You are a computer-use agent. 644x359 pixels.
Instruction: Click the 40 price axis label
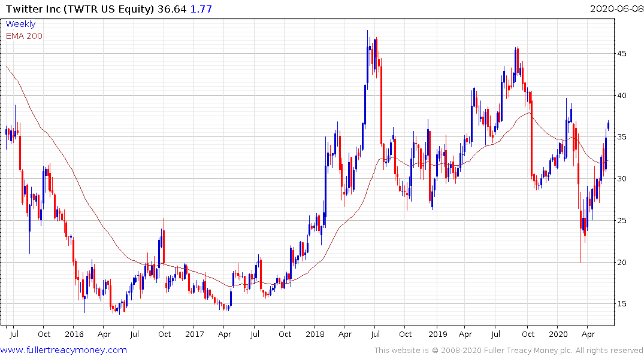(x=621, y=96)
